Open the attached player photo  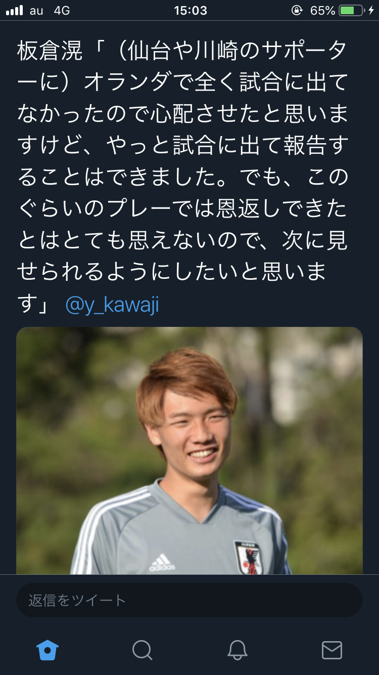[x=189, y=450]
